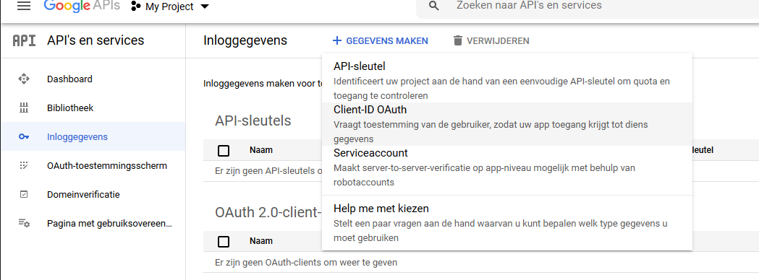The height and width of the screenshot is (280, 759).
Task: Open Pagina met gebruiksovereen... sidebar item
Action: (x=93, y=224)
